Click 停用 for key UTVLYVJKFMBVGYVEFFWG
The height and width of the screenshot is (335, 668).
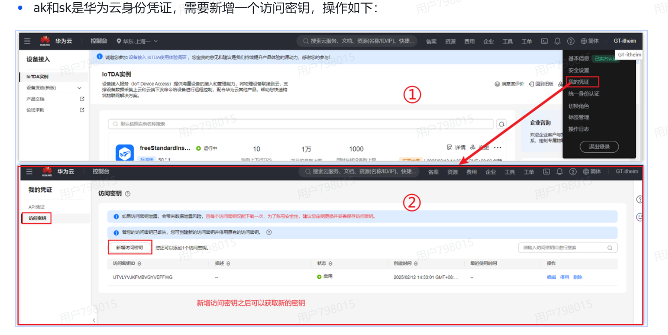pos(564,277)
